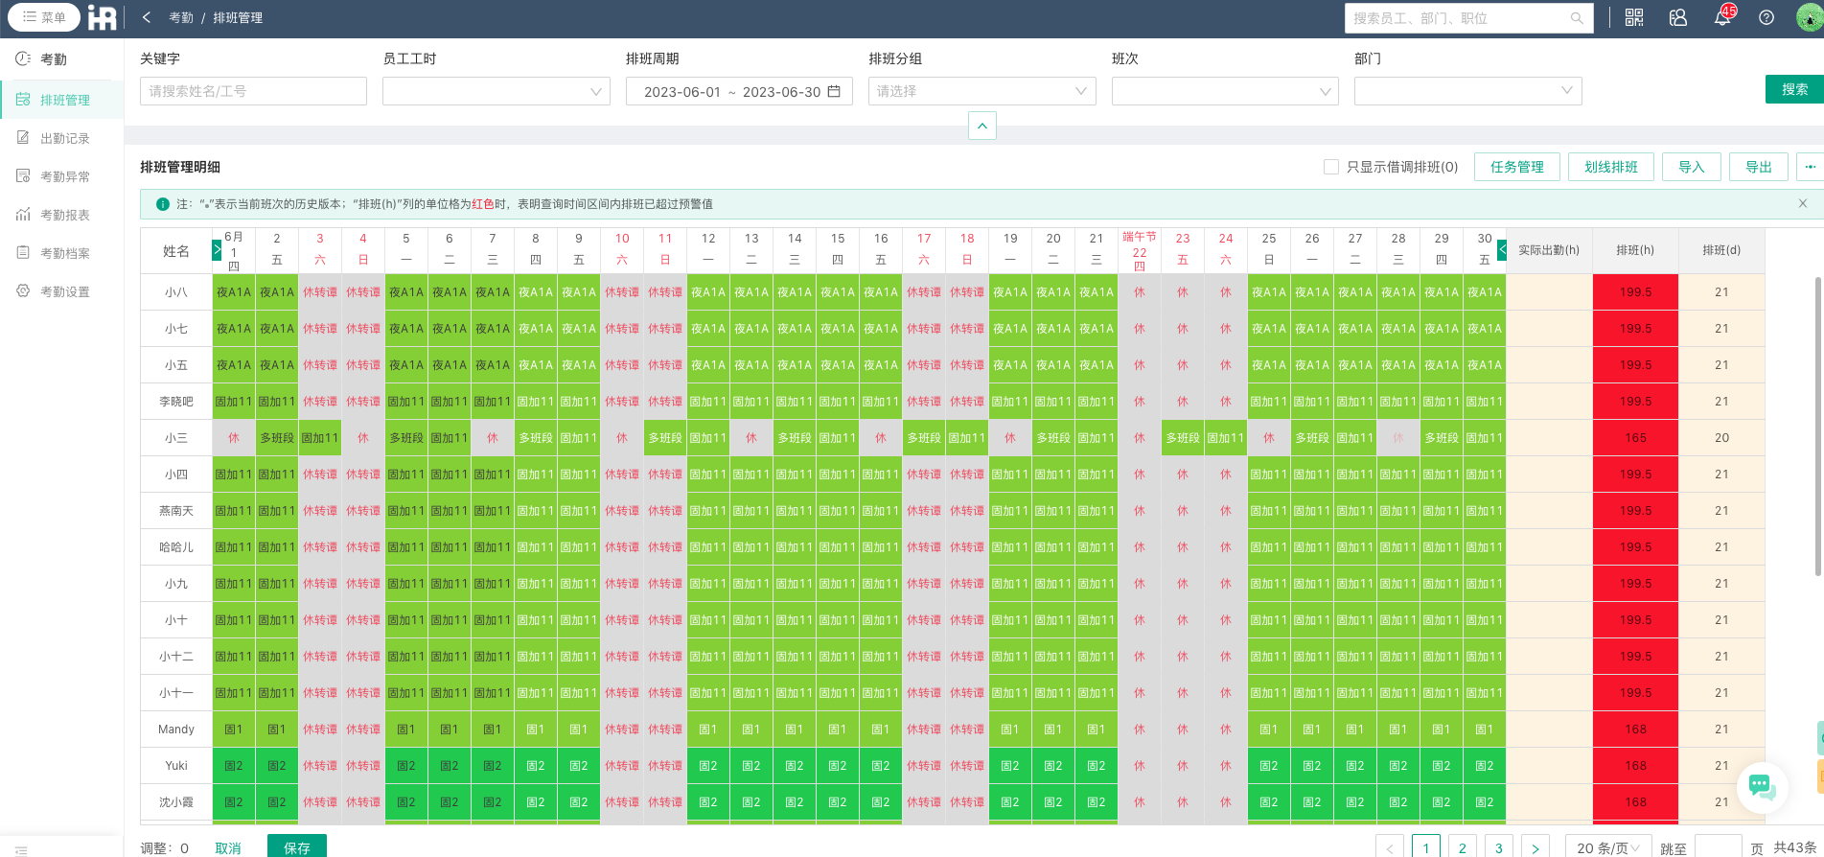Collapse the filter panel with chevron
The width and height of the screenshot is (1824, 857).
tap(982, 126)
